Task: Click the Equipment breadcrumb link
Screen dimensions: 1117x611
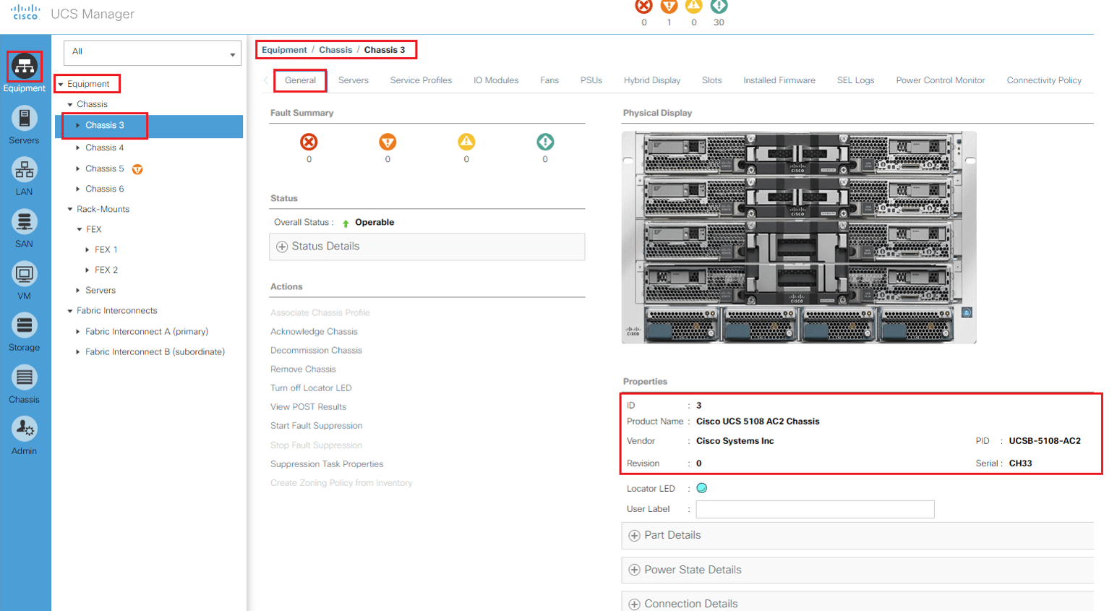Action: click(284, 50)
